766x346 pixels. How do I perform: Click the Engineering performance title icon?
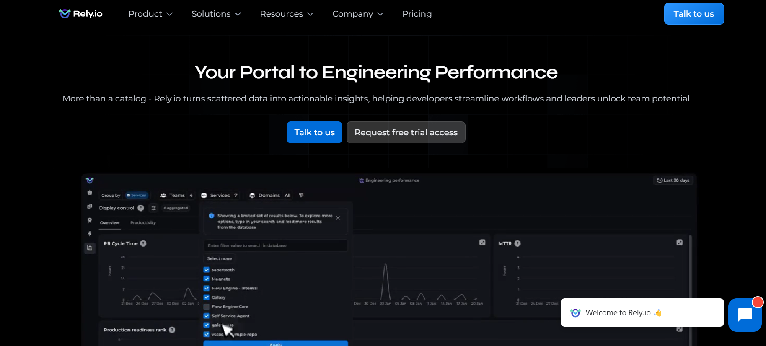(x=361, y=181)
